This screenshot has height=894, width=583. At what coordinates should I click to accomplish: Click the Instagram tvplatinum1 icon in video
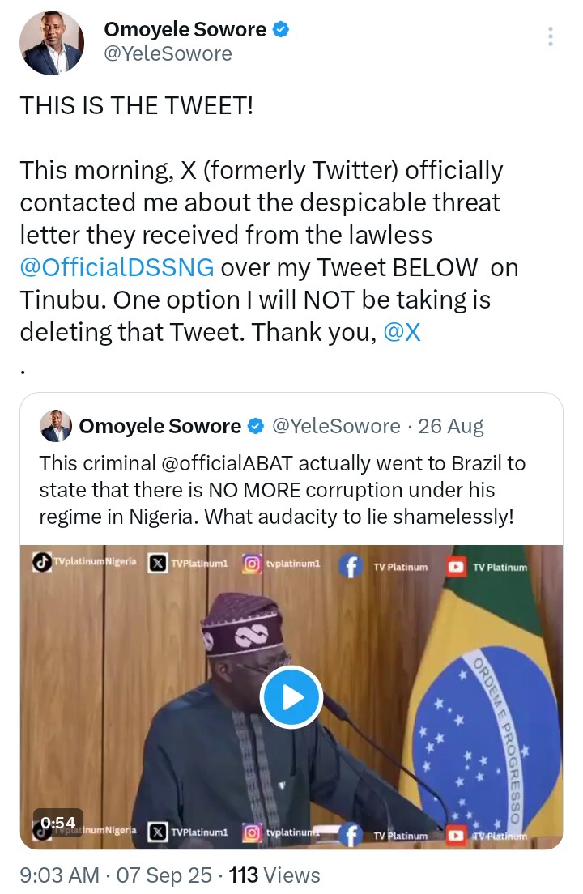(253, 564)
